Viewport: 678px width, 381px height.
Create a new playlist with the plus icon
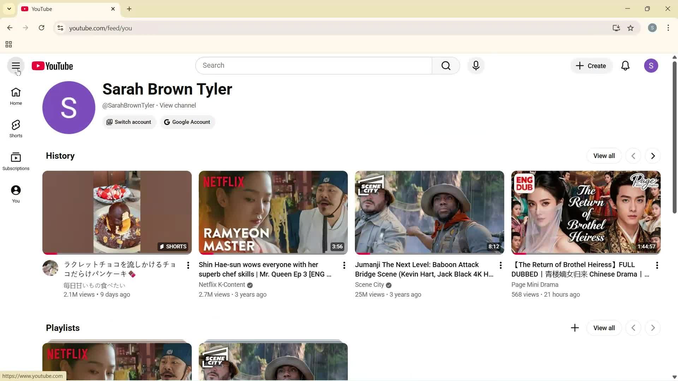(x=575, y=328)
